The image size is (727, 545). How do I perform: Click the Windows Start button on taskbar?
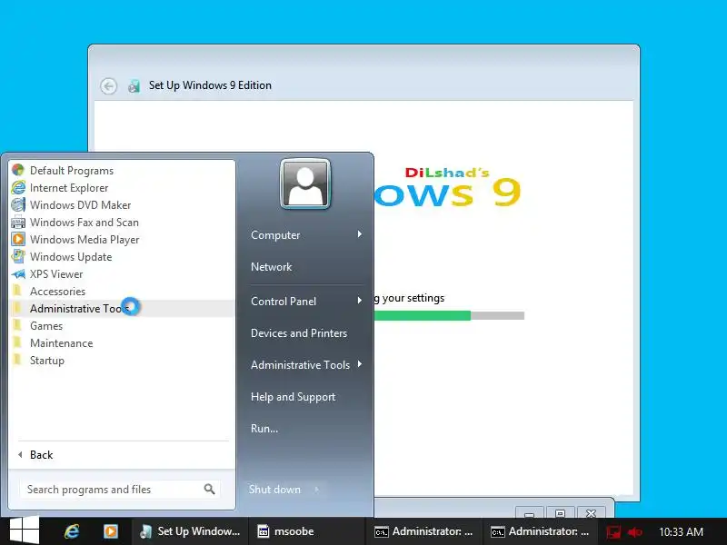pos(25,530)
